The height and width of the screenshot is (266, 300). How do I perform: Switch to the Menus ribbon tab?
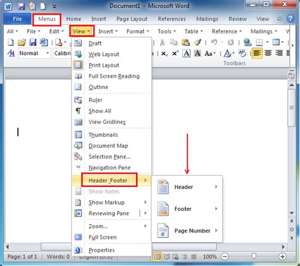[x=47, y=19]
